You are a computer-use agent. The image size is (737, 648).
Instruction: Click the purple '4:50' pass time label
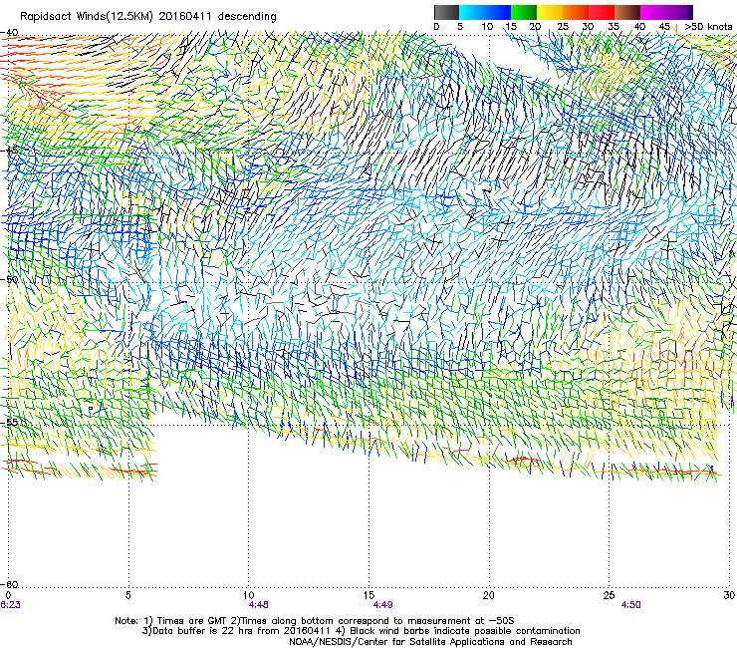pos(631,605)
